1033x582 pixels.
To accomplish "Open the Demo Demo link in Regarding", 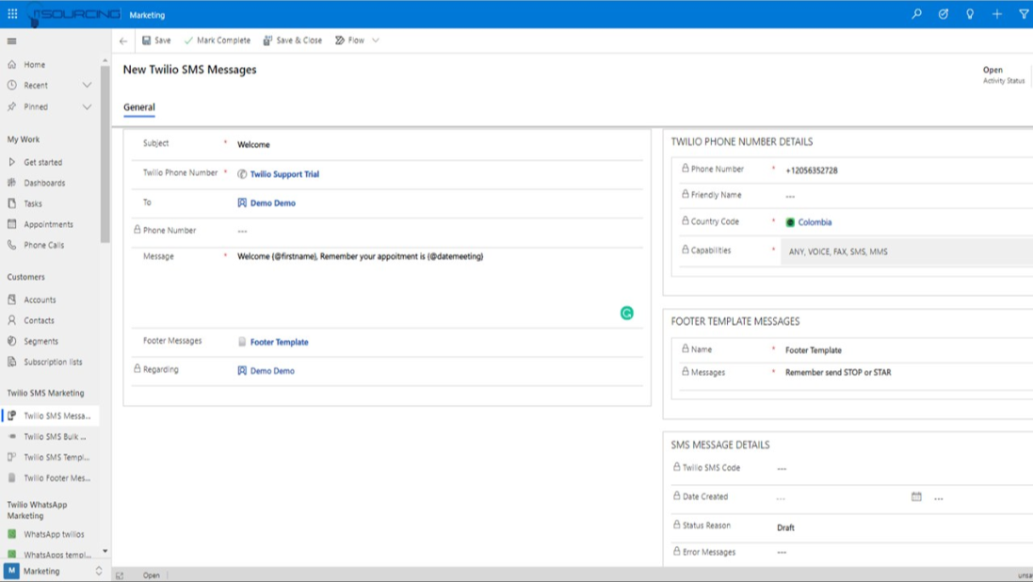I will (x=272, y=370).
